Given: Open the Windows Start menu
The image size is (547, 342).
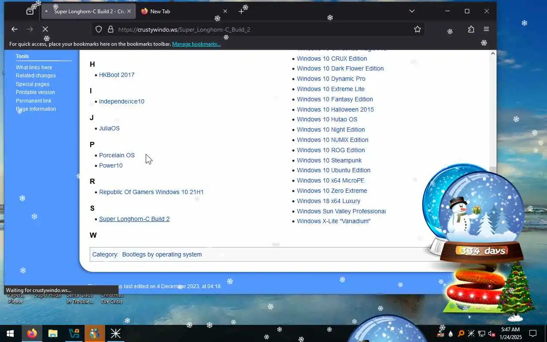Looking at the screenshot, I should 10,333.
